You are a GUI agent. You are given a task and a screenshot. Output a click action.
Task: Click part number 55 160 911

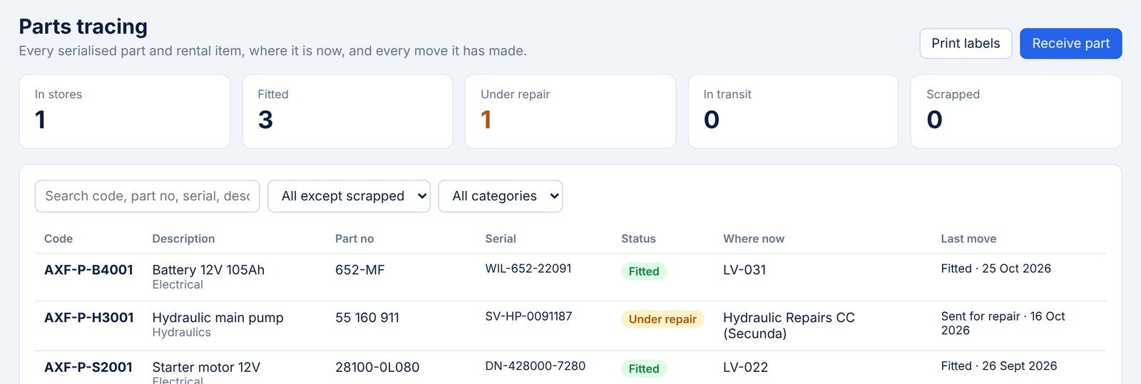click(x=367, y=318)
